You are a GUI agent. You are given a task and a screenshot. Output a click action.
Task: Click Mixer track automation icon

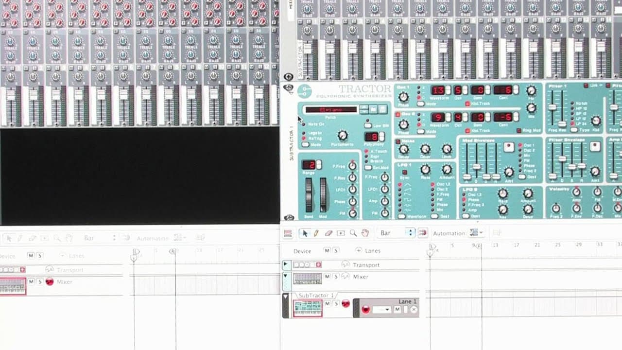point(346,276)
